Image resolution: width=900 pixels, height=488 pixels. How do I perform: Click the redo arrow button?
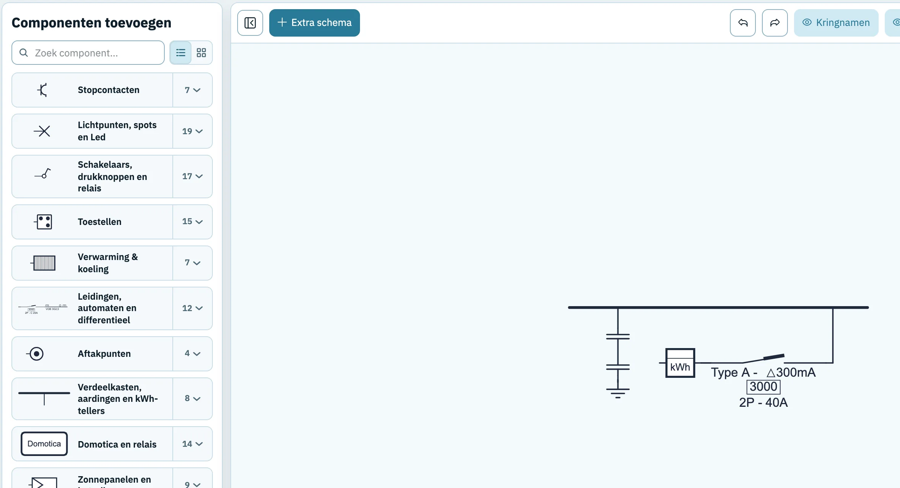[x=775, y=23]
